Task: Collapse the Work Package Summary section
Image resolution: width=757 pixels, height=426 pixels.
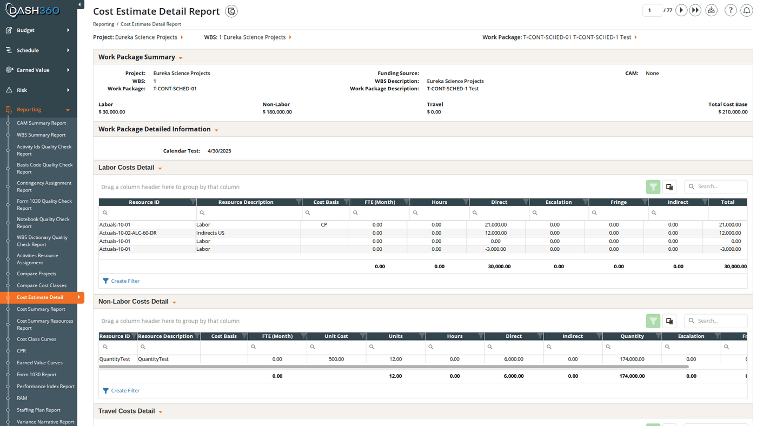Action: pos(181,58)
